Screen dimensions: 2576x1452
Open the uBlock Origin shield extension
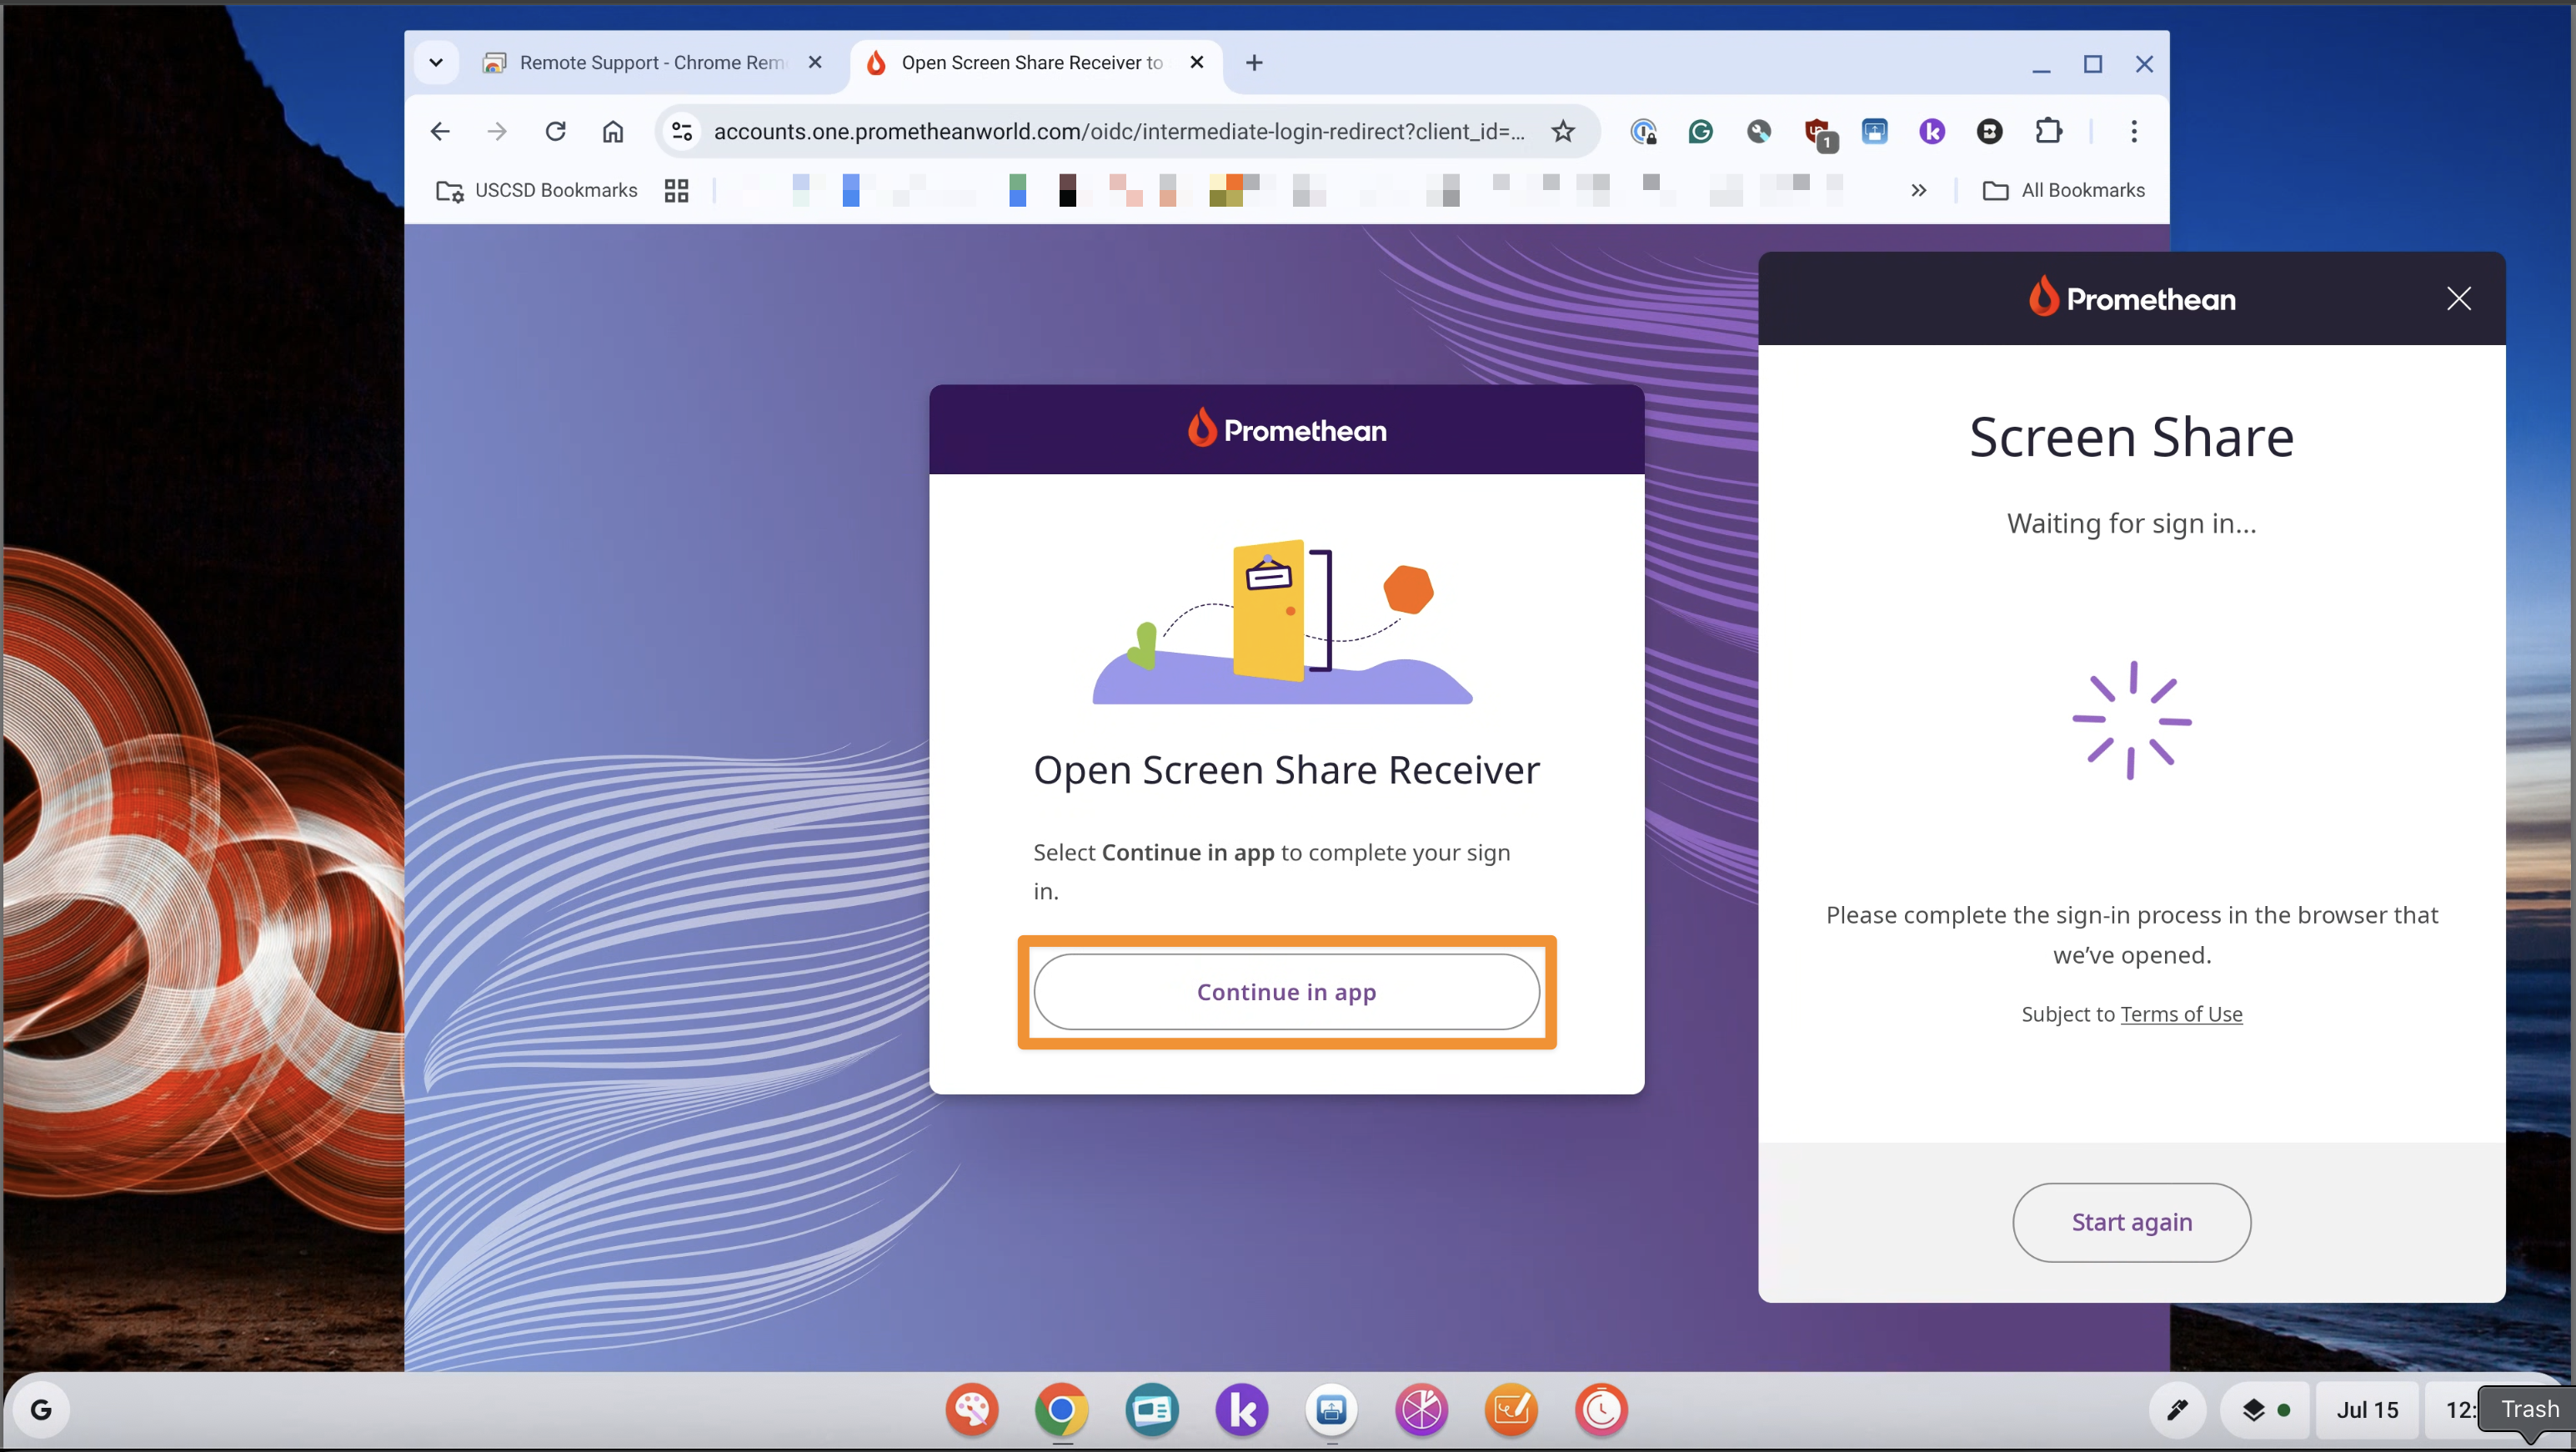click(1818, 133)
